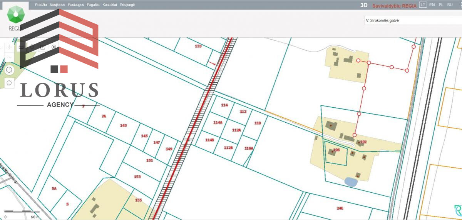Select parcel label 5
462x220 pixels.
[x=67, y=204]
